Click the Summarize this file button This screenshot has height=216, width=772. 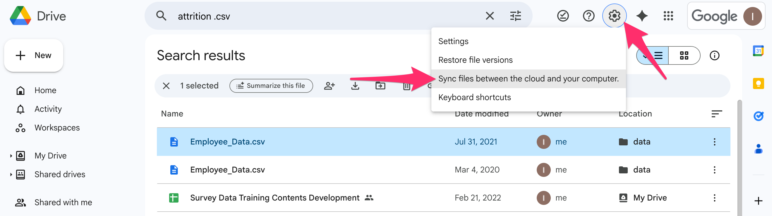tap(271, 86)
